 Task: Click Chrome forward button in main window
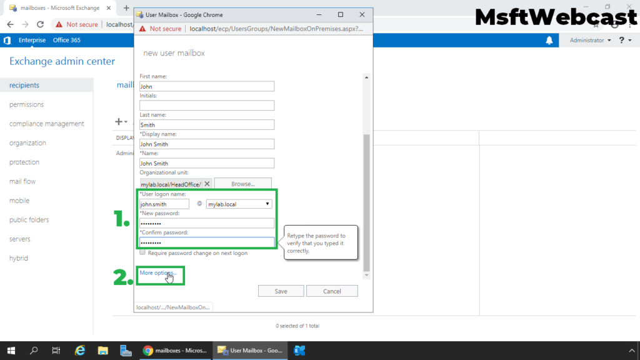pos(25,24)
